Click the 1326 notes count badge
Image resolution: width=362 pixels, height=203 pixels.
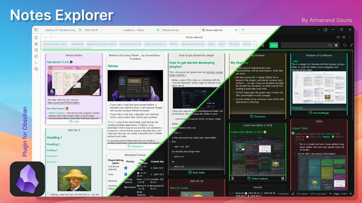tap(274, 45)
